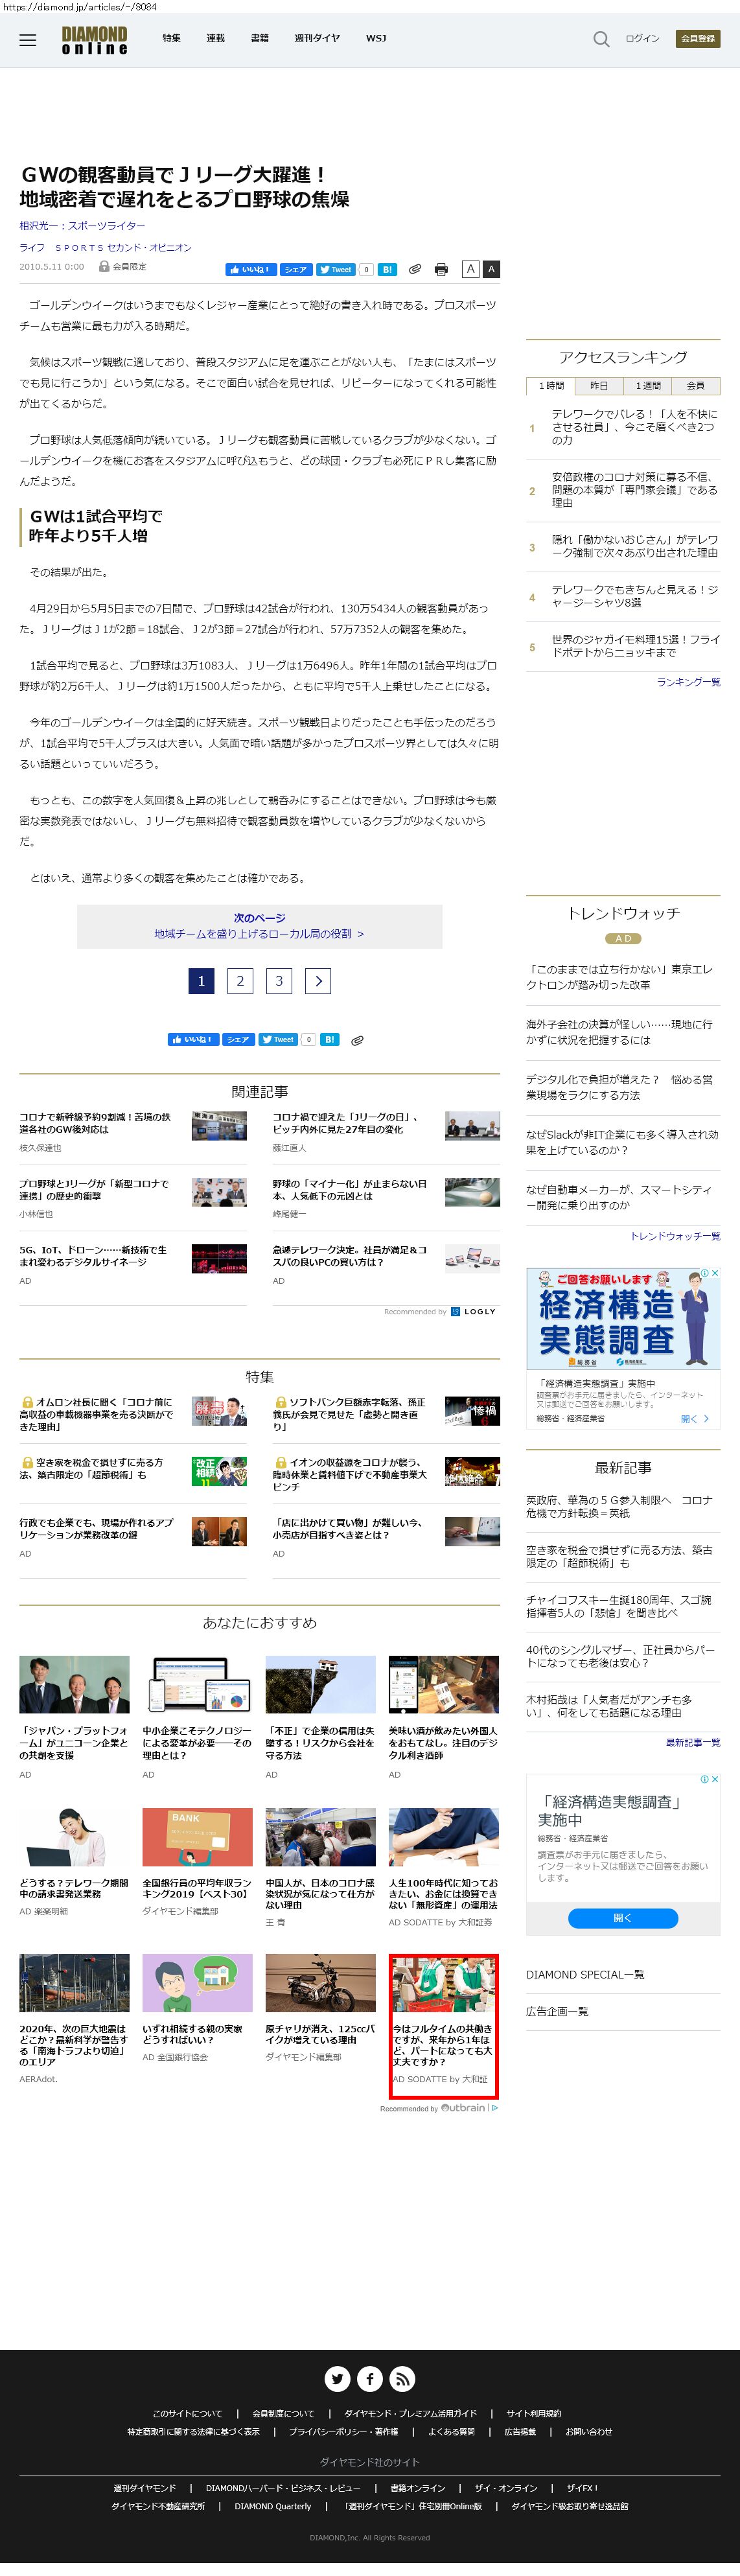Click the Facebook icon in the footer
Image resolution: width=740 pixels, height=2576 pixels.
[x=370, y=2379]
